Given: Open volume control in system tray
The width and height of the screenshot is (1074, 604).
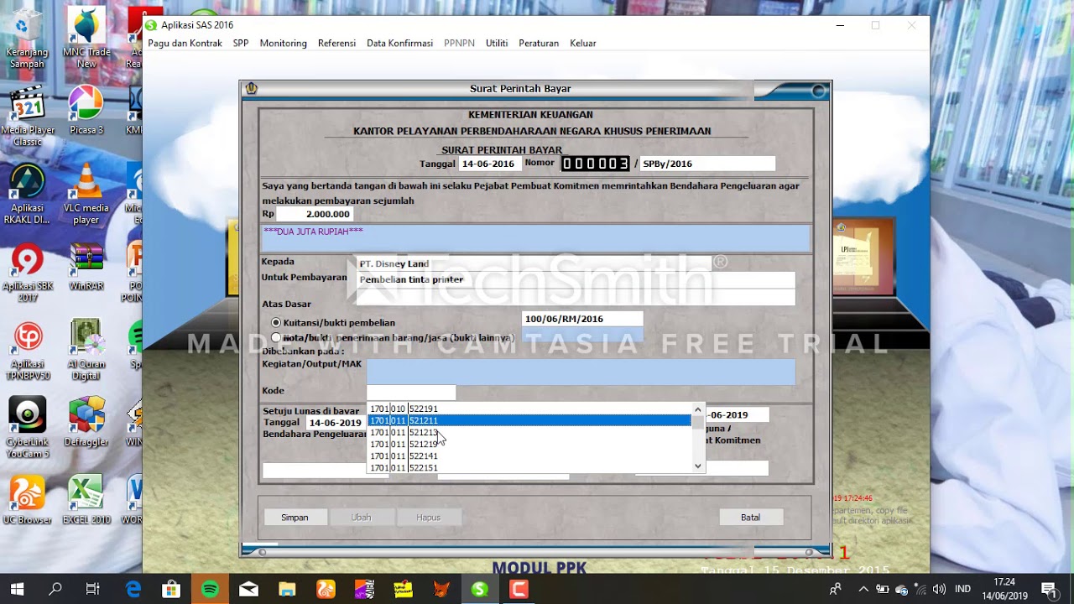Looking at the screenshot, I should pyautogui.click(x=939, y=589).
